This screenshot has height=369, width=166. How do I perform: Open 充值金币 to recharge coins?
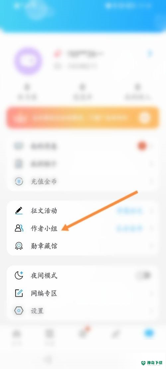83,181
